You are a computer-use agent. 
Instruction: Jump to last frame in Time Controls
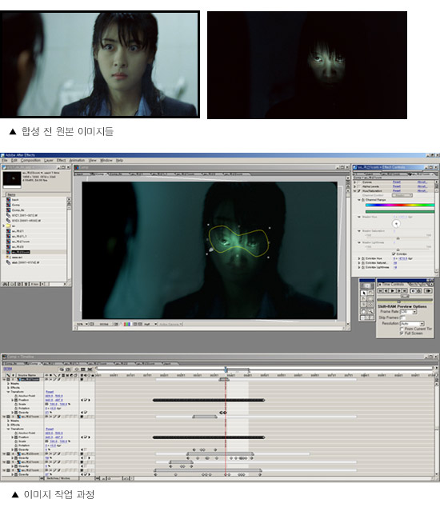405,291
